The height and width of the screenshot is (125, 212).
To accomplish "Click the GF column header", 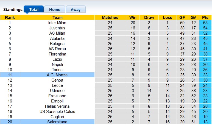I will [182, 18].
